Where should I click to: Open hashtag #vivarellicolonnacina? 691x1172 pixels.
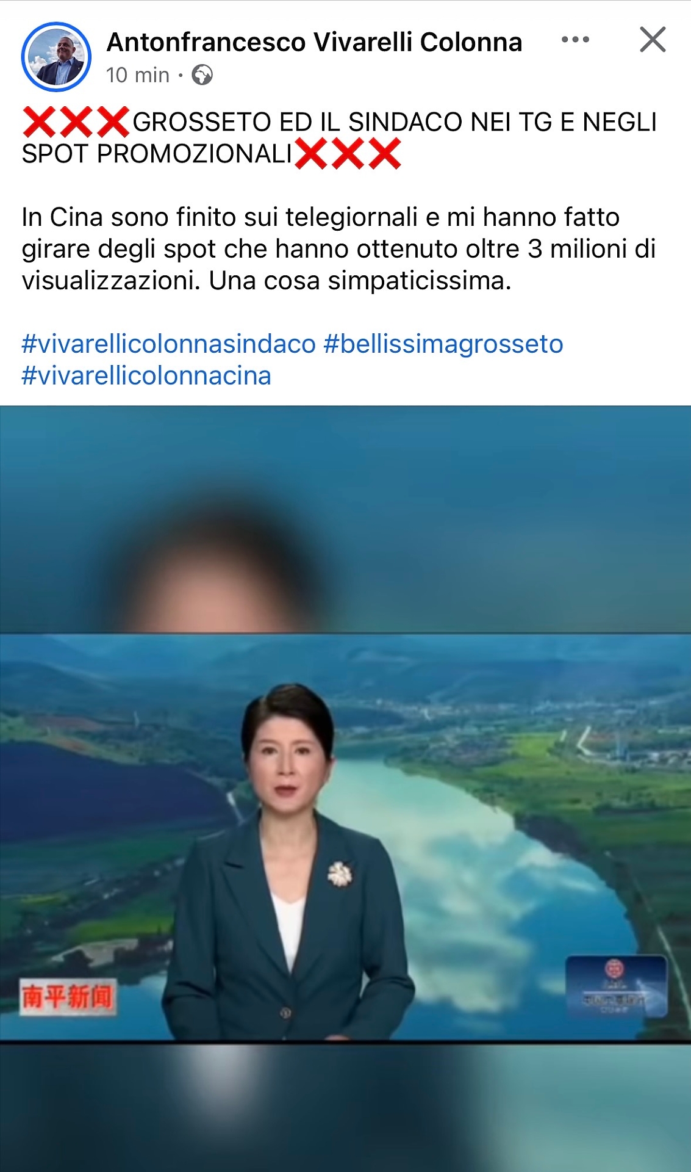tap(146, 375)
